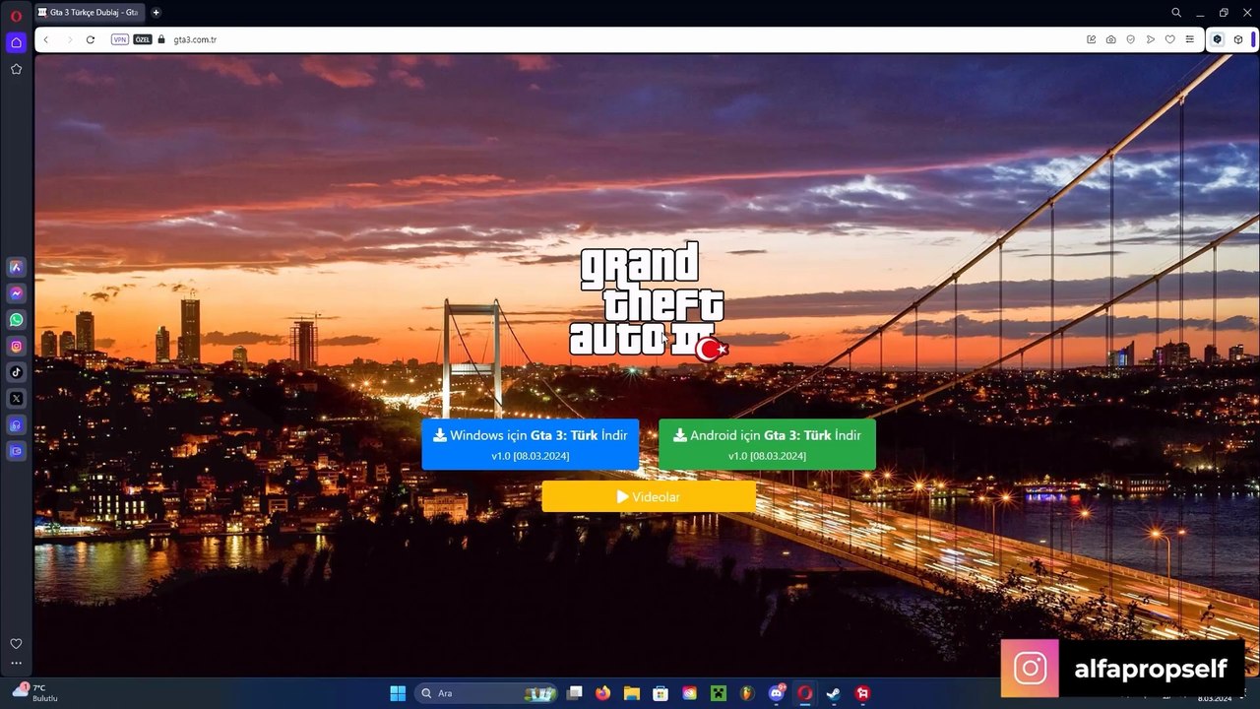Bookmark this page with the address bar heart icon
The height and width of the screenshot is (709, 1260).
(1169, 39)
